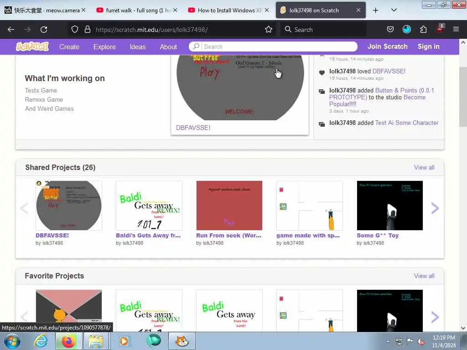Open a new tab with the plus button
The width and height of the screenshot is (467, 350).
(x=376, y=10)
